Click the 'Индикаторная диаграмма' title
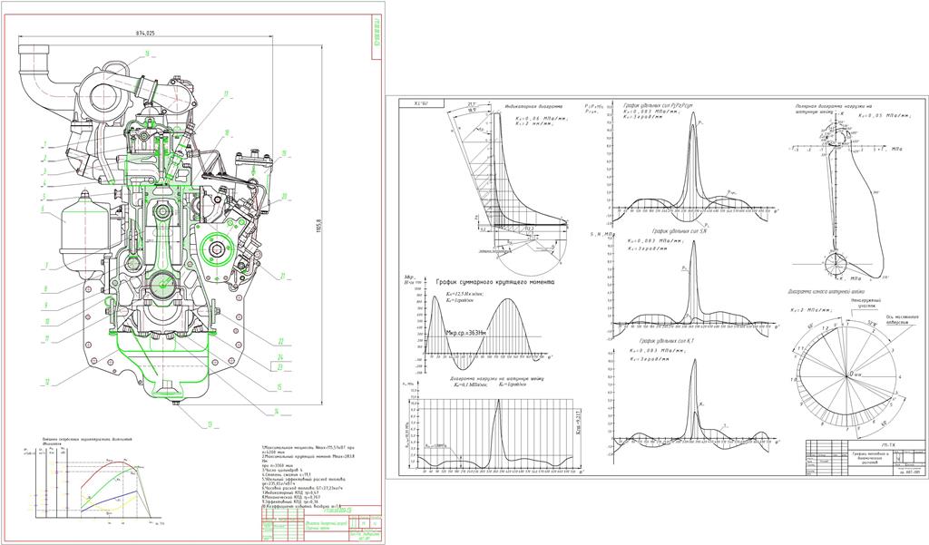The image size is (929, 545). [533, 107]
